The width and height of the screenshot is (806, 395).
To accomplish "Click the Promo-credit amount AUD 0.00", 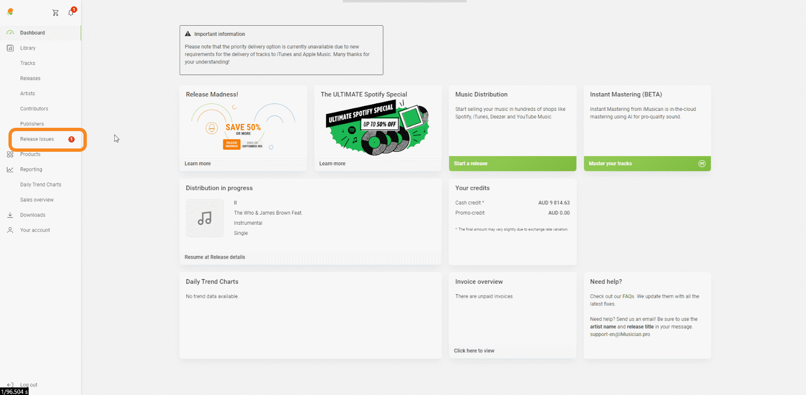I will click(559, 213).
